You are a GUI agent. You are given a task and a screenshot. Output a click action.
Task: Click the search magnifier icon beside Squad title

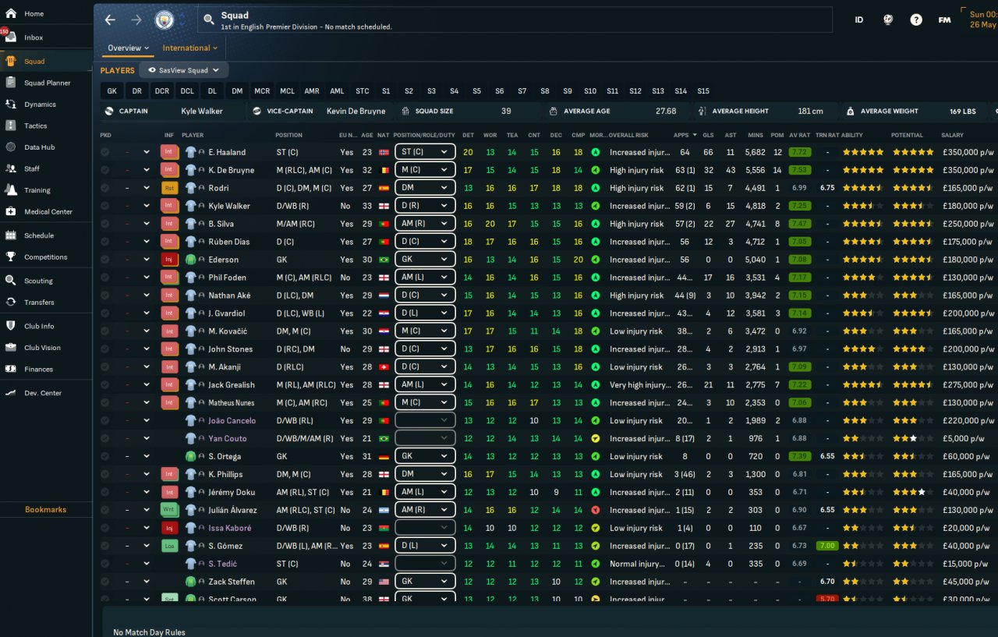pos(209,19)
